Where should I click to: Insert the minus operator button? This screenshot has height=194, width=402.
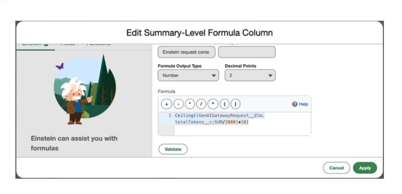coord(178,104)
